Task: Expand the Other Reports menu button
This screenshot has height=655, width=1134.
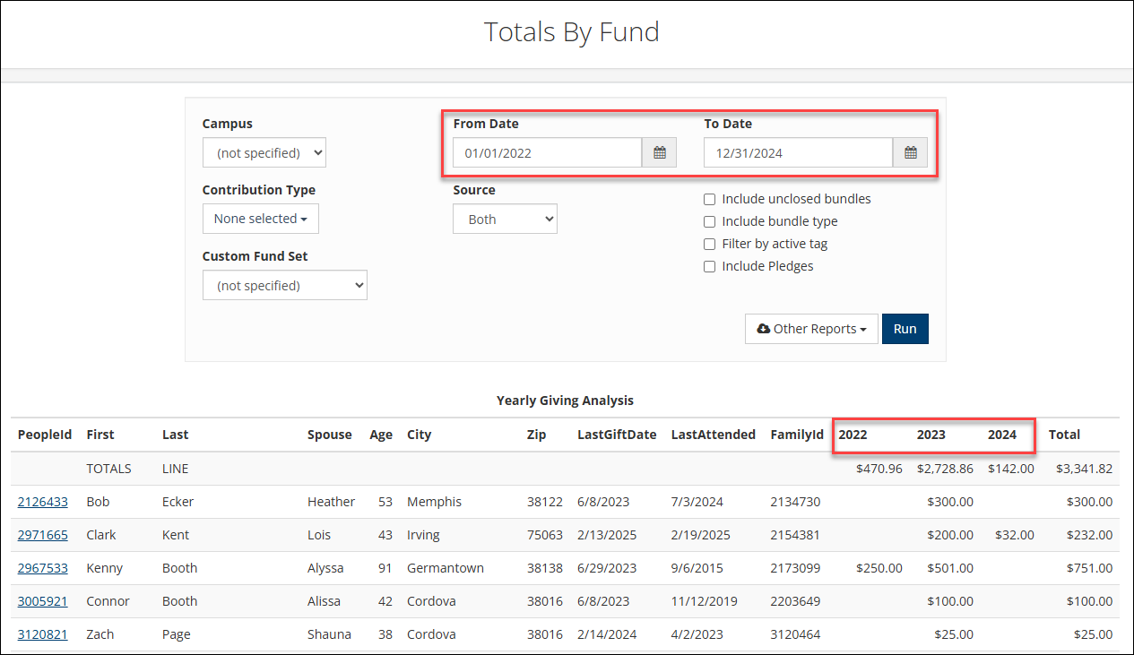Action: [x=811, y=329]
